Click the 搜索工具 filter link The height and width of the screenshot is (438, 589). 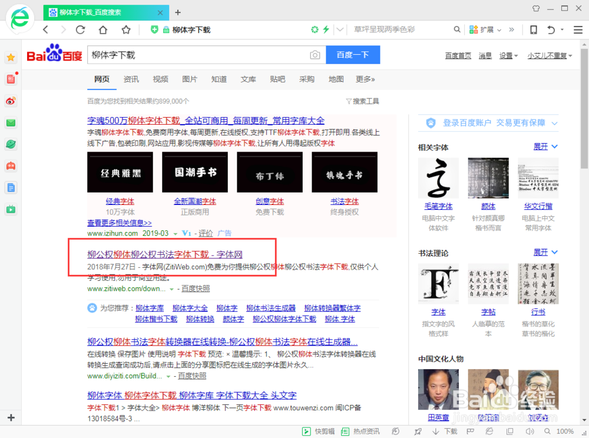coord(362,101)
